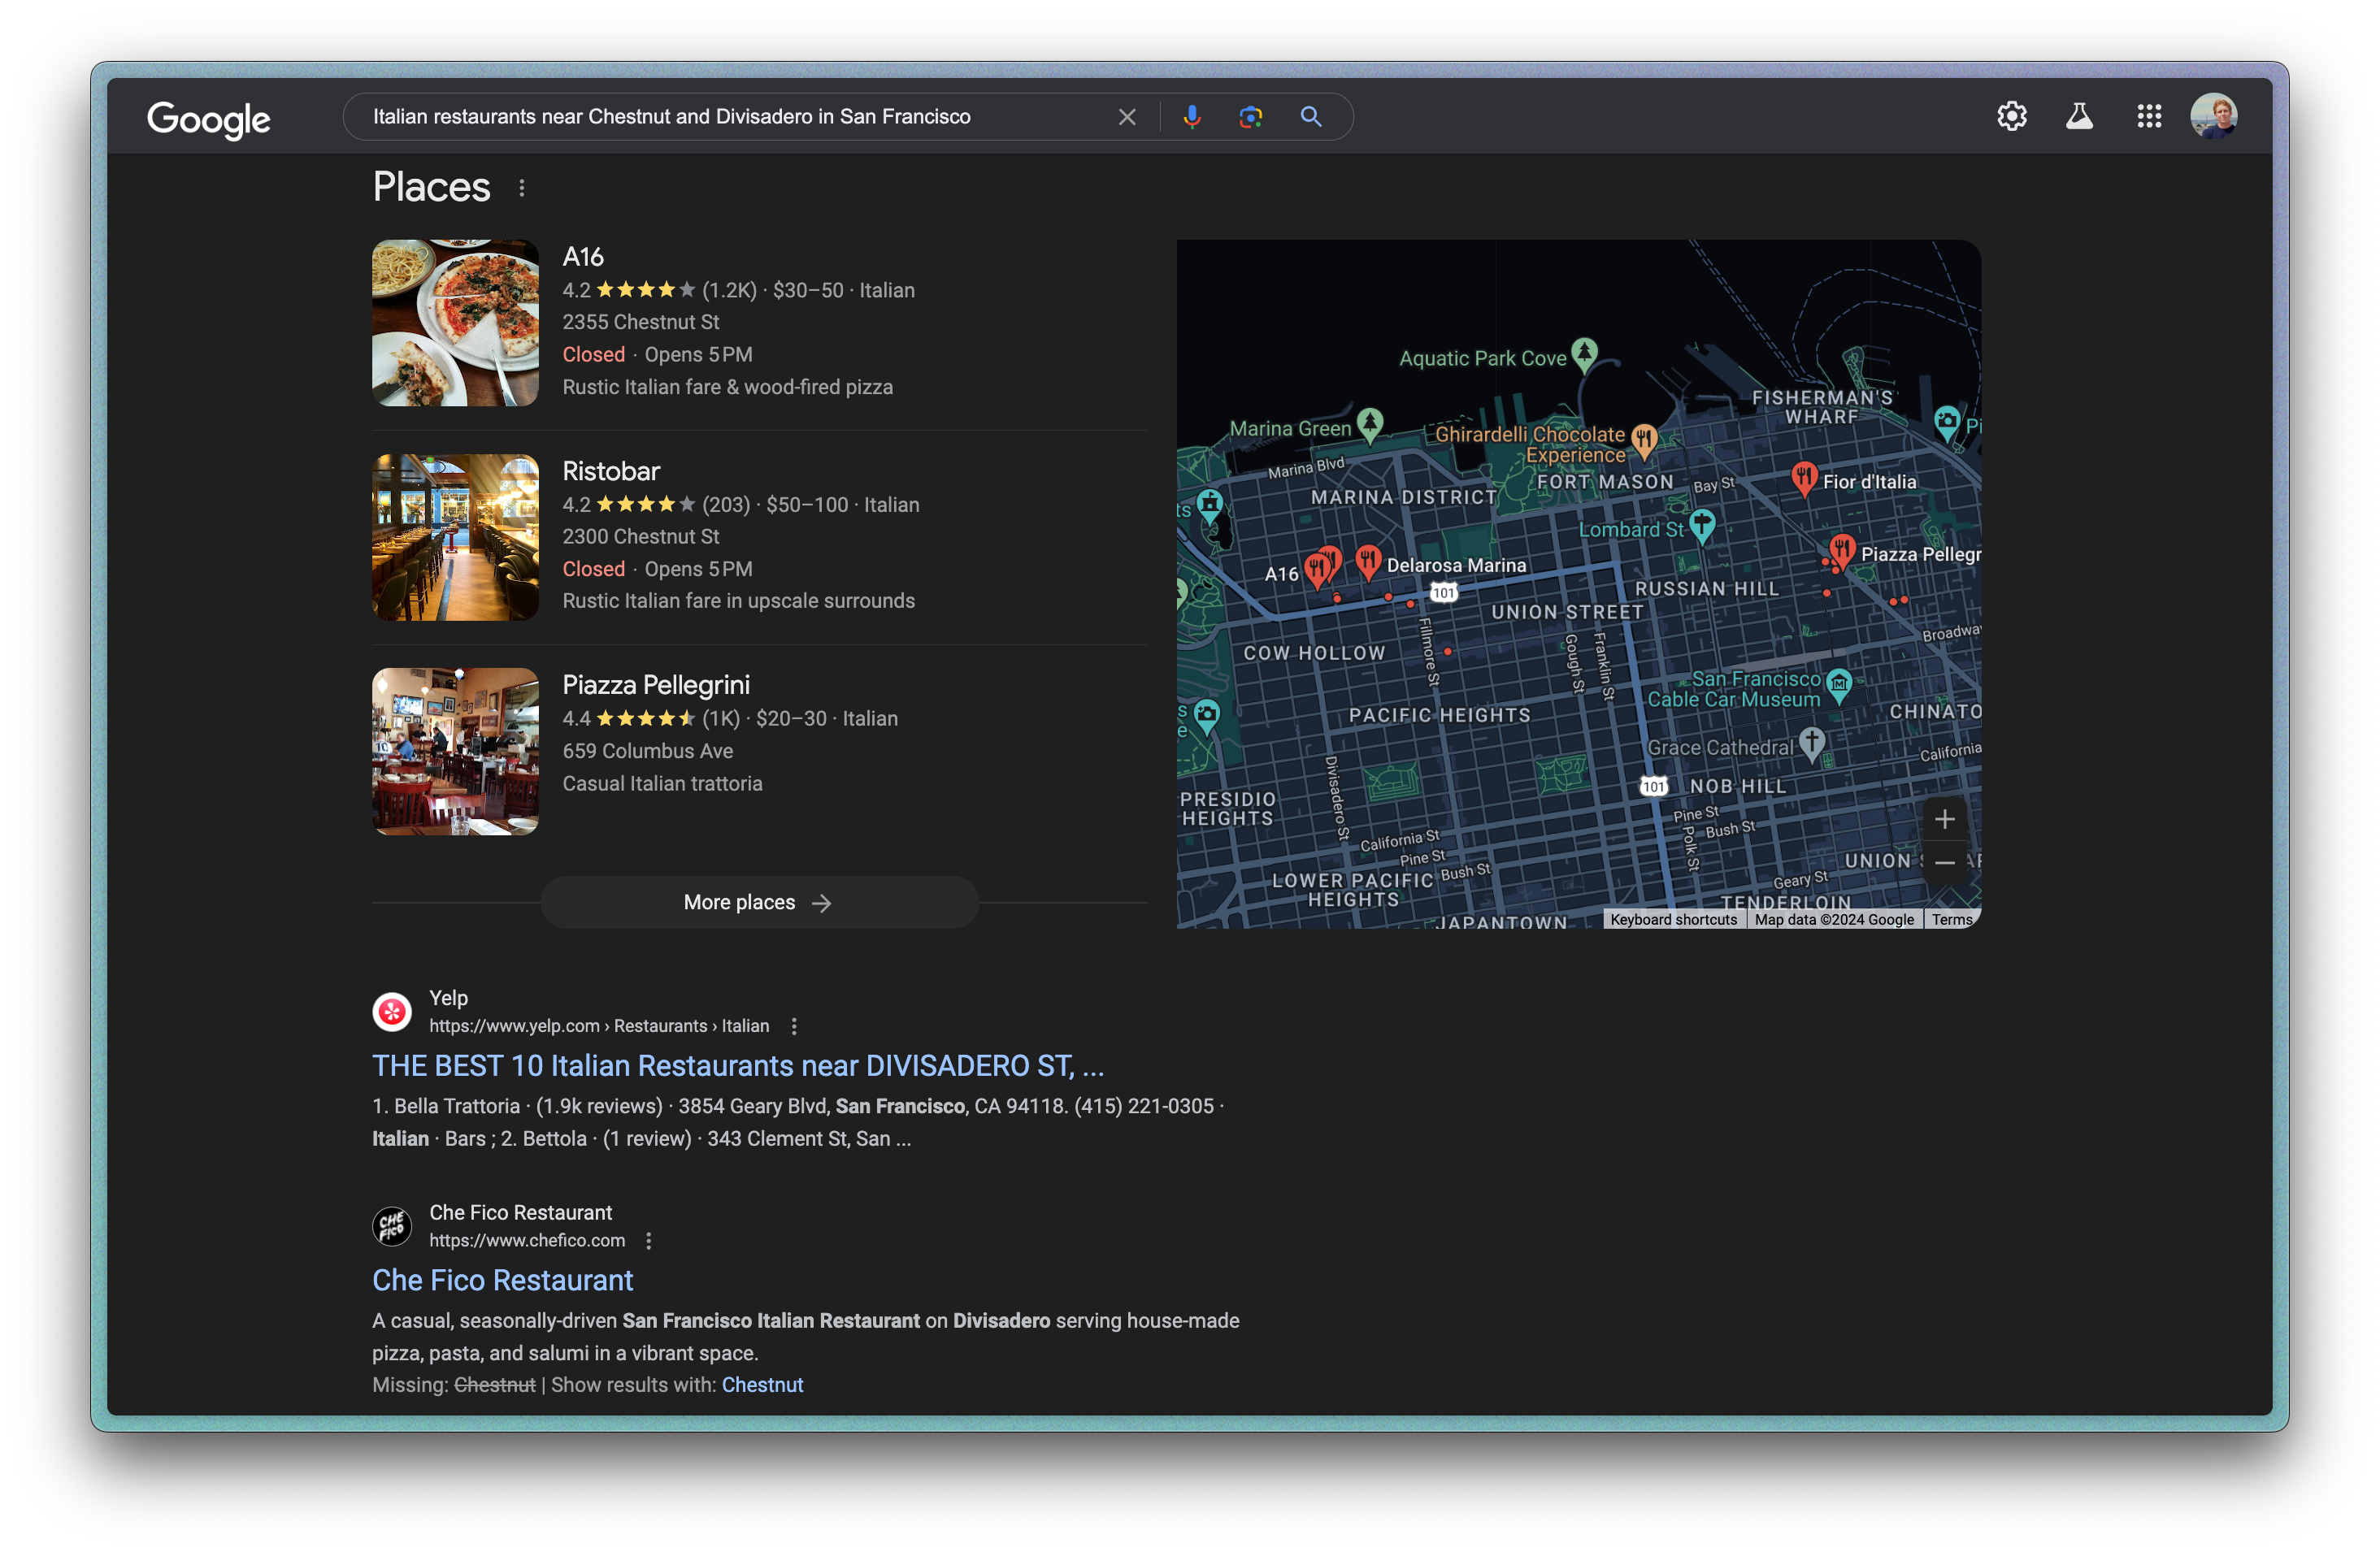Zoom in on the map
This screenshot has width=2380, height=1552.
point(1944,819)
